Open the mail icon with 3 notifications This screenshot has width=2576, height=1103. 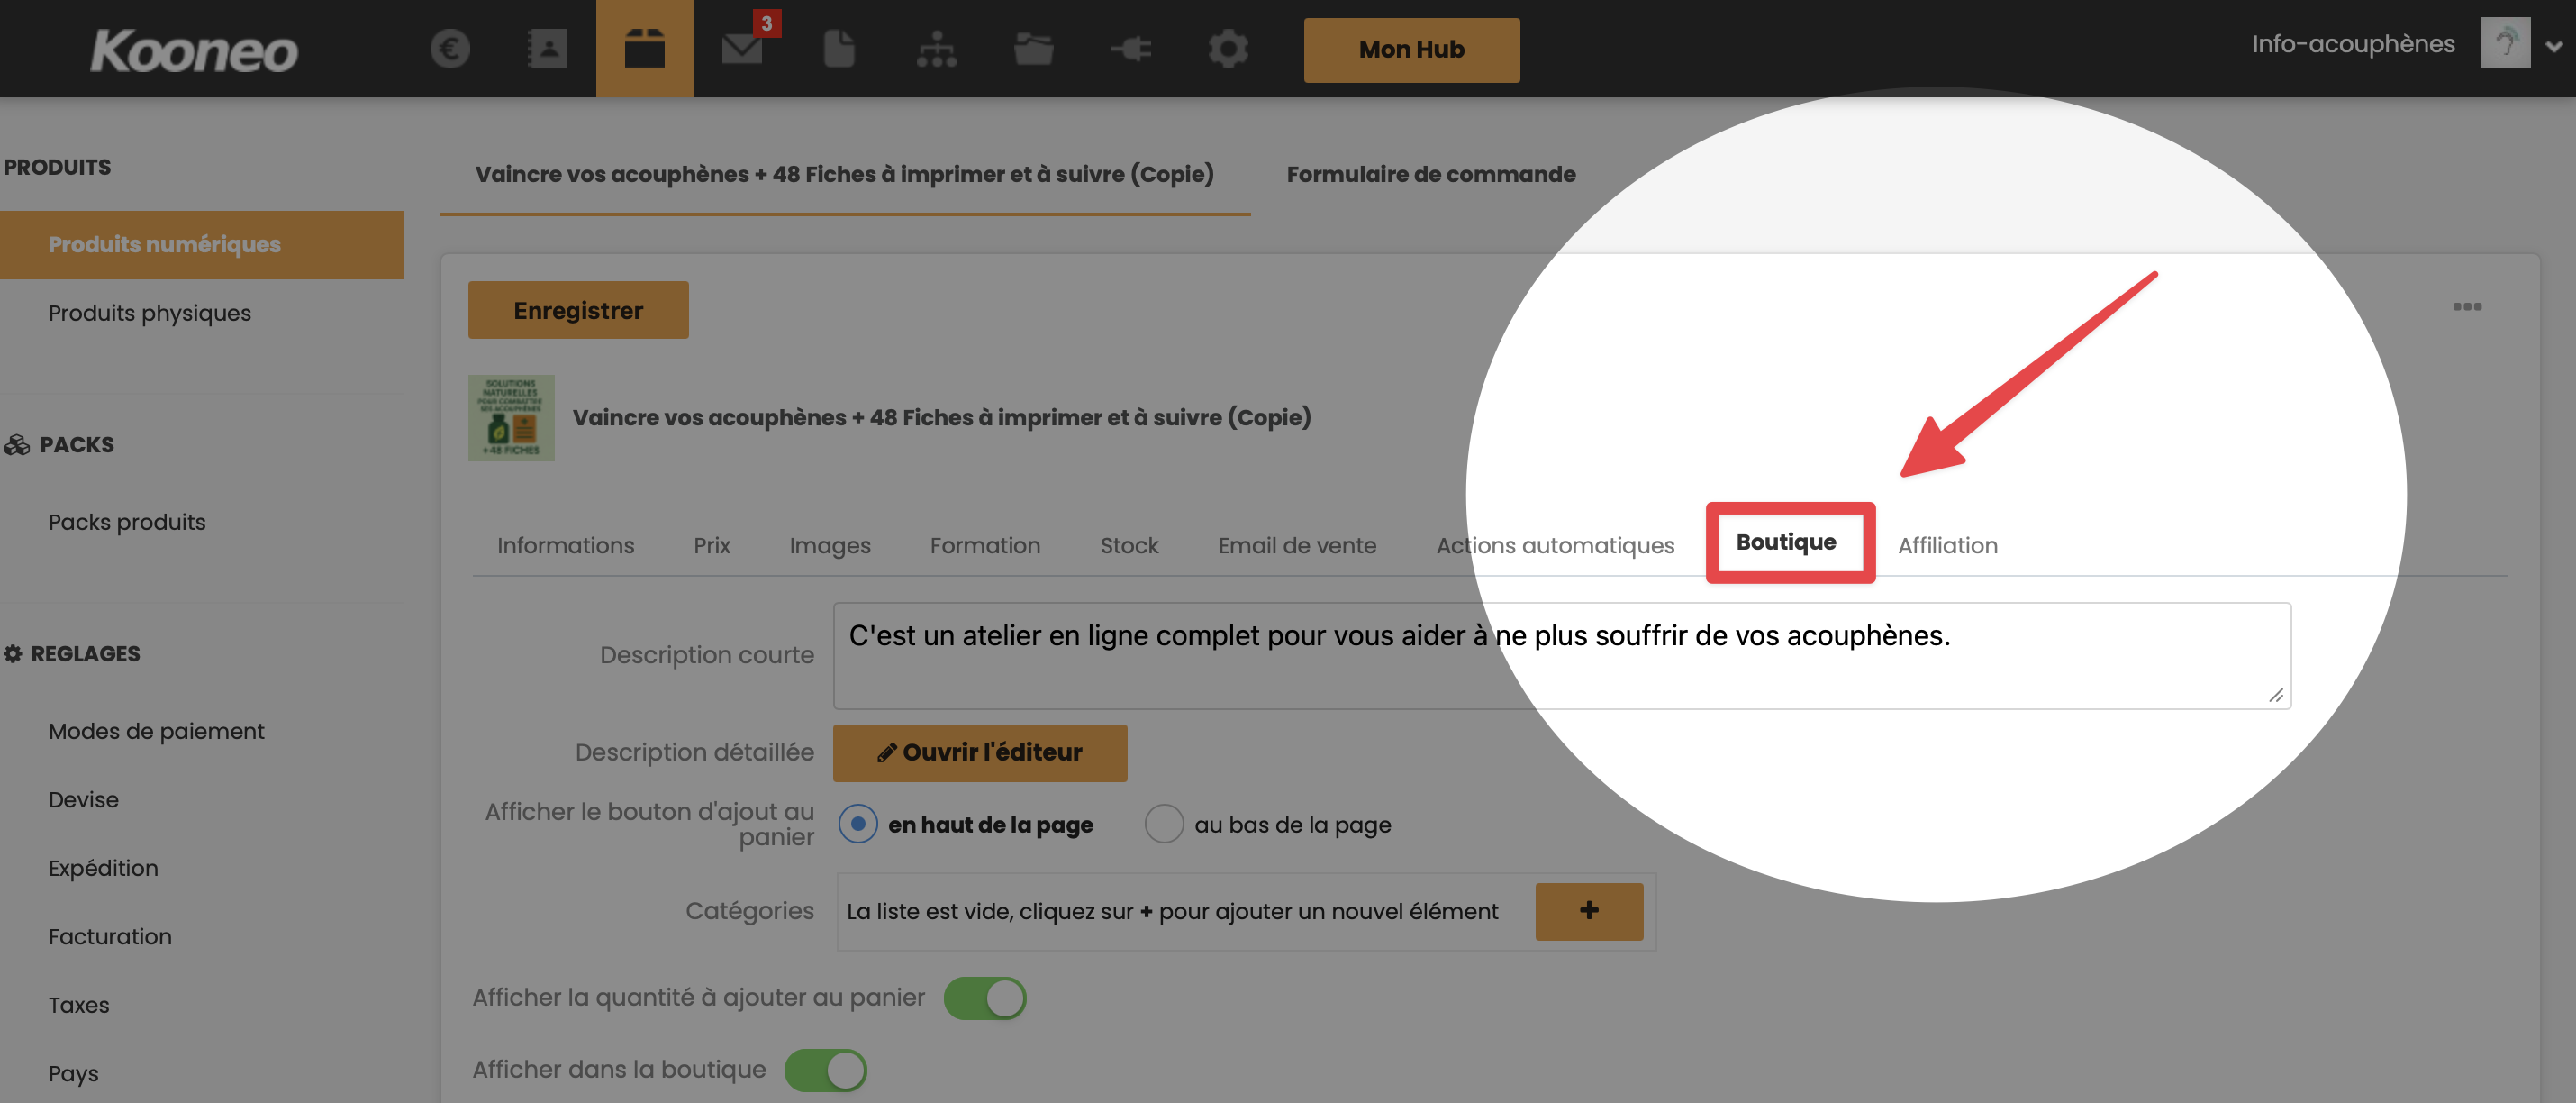pos(742,48)
